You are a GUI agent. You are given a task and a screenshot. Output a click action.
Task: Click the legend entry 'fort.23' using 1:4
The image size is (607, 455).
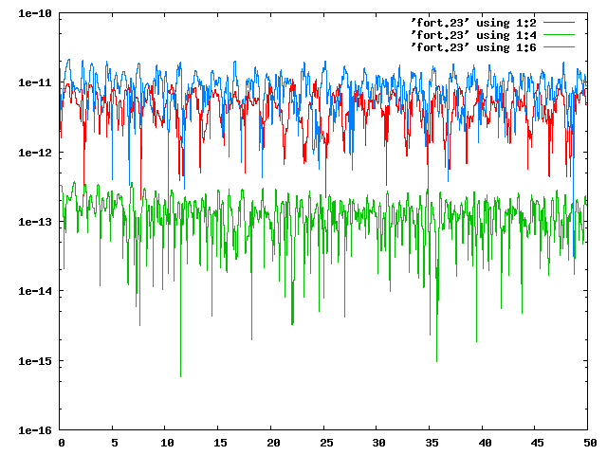pyautogui.click(x=473, y=35)
